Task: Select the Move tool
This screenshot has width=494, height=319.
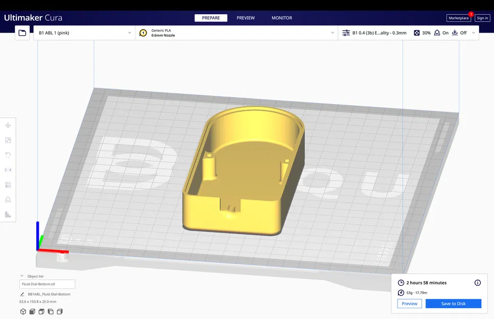Action: 8,126
